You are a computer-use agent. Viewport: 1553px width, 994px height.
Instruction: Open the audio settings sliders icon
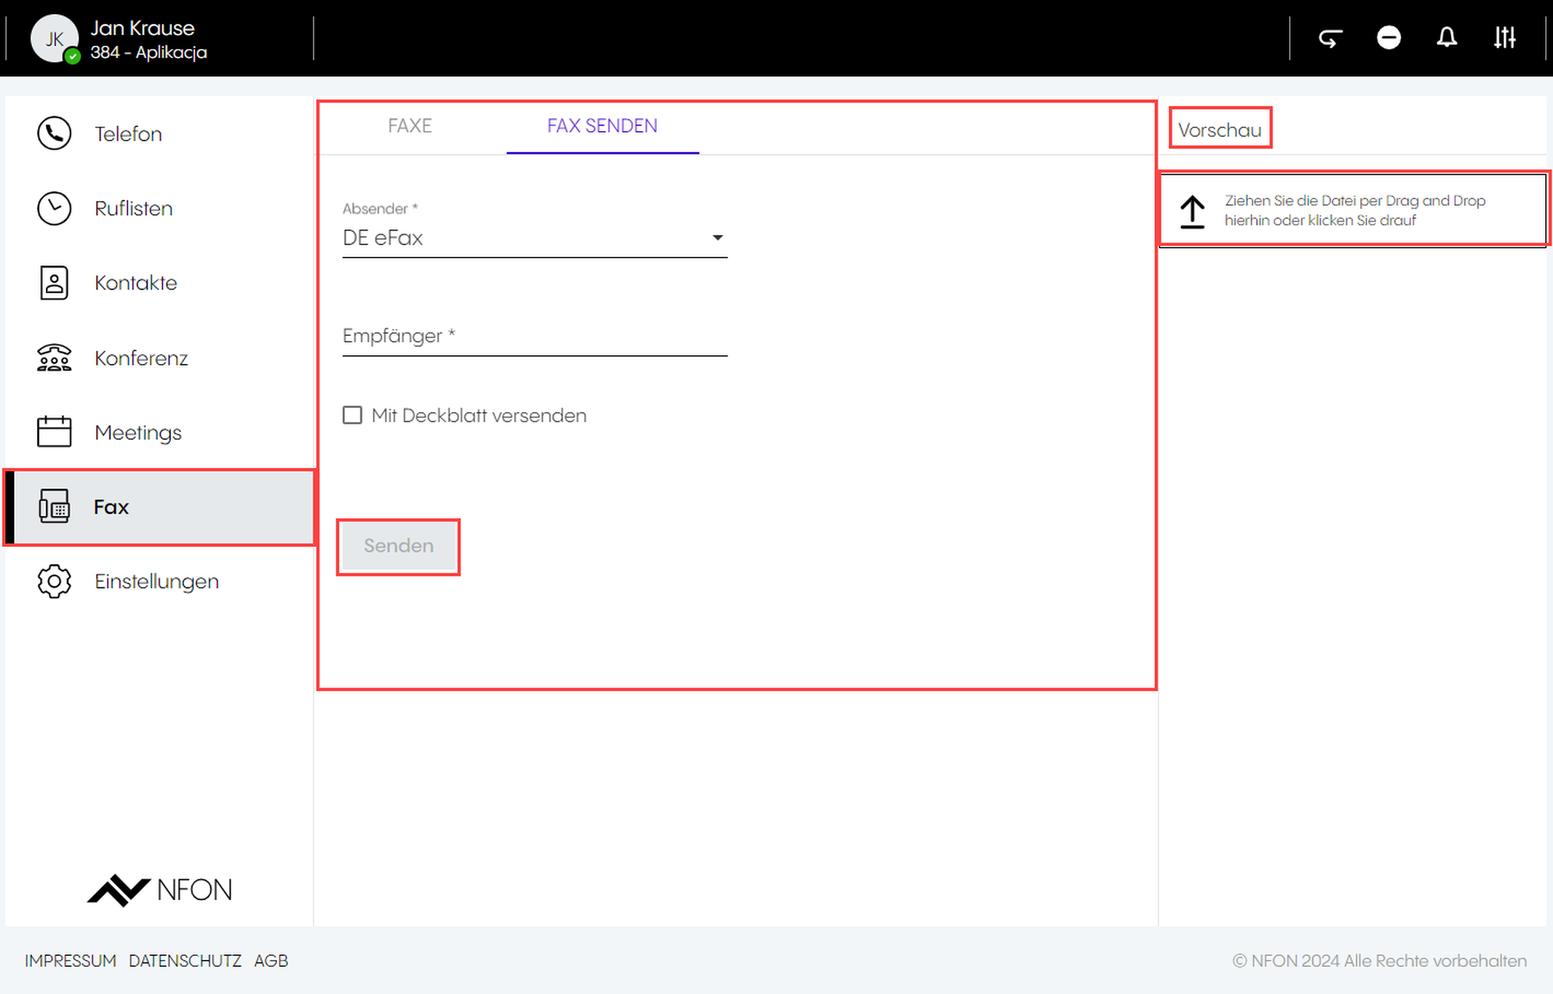tap(1504, 38)
